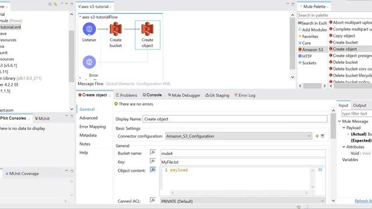Choose Abort multipart upload operation
Screen dimensions: 372x209
click(350, 23)
